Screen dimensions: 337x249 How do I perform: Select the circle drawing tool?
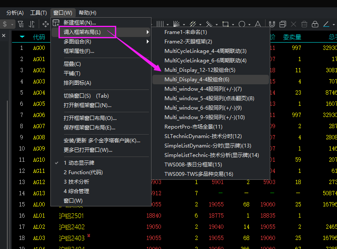coord(242,24)
